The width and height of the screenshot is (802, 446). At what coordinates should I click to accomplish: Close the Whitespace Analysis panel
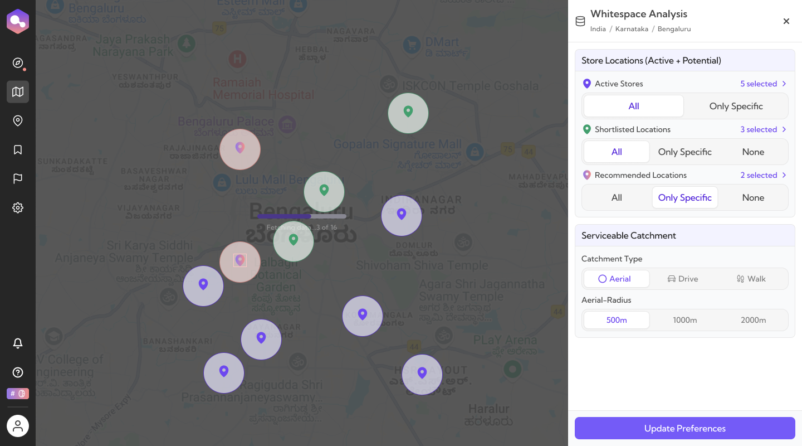tap(786, 21)
